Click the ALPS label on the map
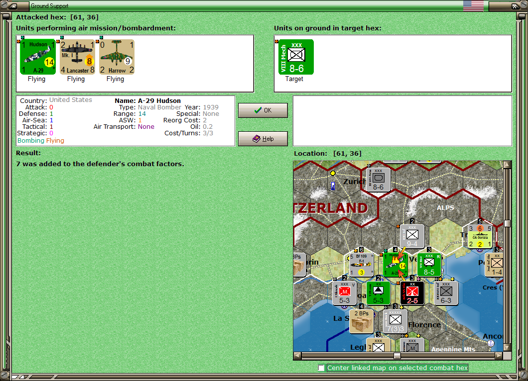This screenshot has width=528, height=381. click(x=445, y=208)
